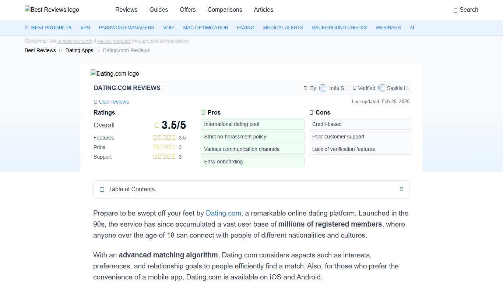This screenshot has height=282, width=503.
Task: Follow the sustain our work disclaimer link
Action: [74, 41]
